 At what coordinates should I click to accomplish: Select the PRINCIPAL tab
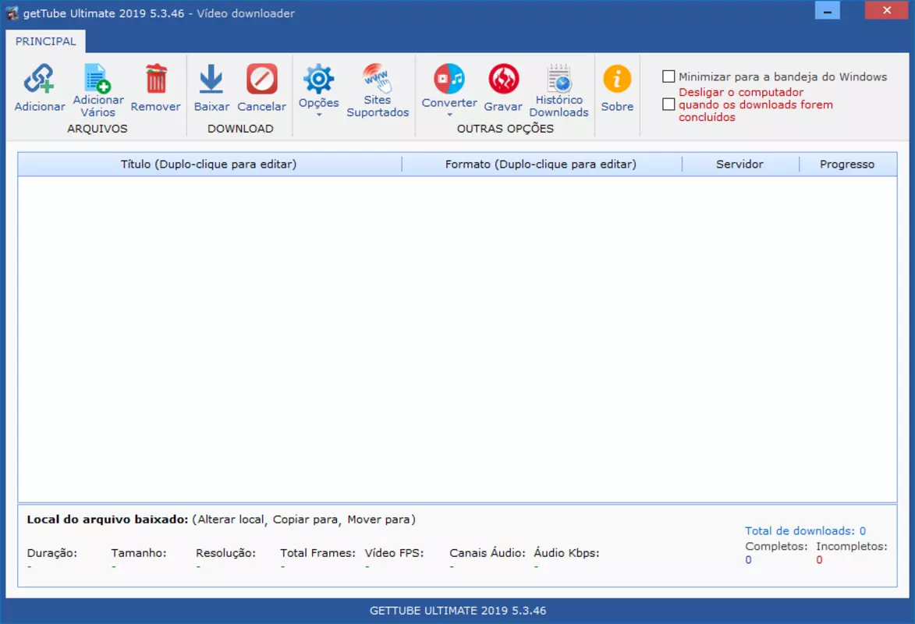coord(45,41)
